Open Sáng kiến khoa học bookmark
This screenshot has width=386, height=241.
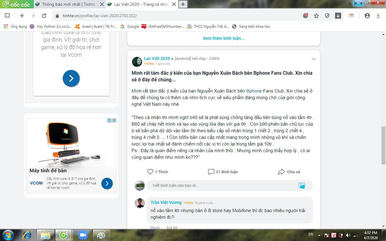coord(251,27)
